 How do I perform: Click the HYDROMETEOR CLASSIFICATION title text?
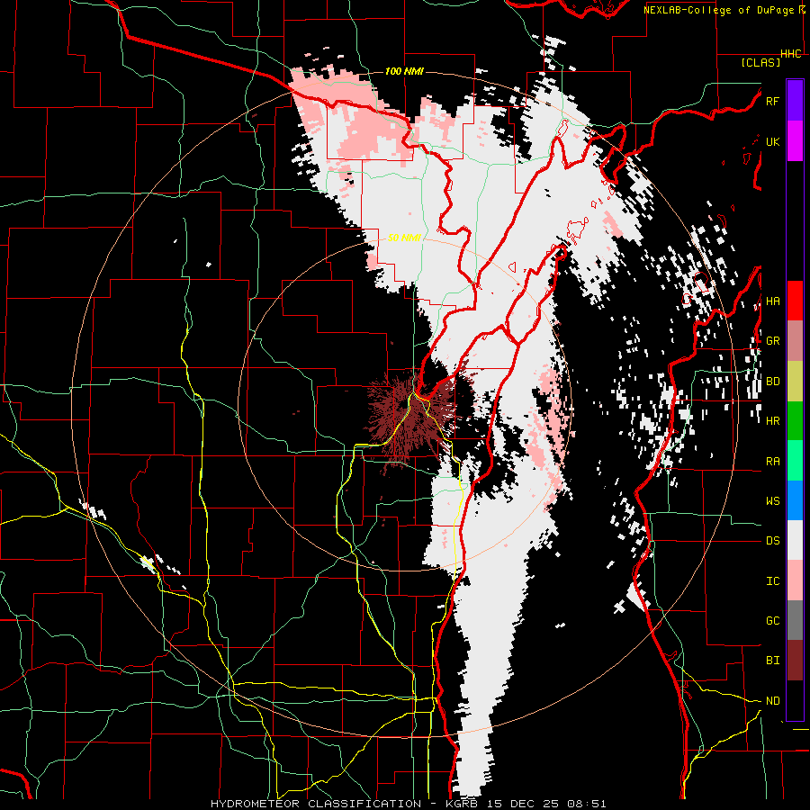[x=316, y=804]
